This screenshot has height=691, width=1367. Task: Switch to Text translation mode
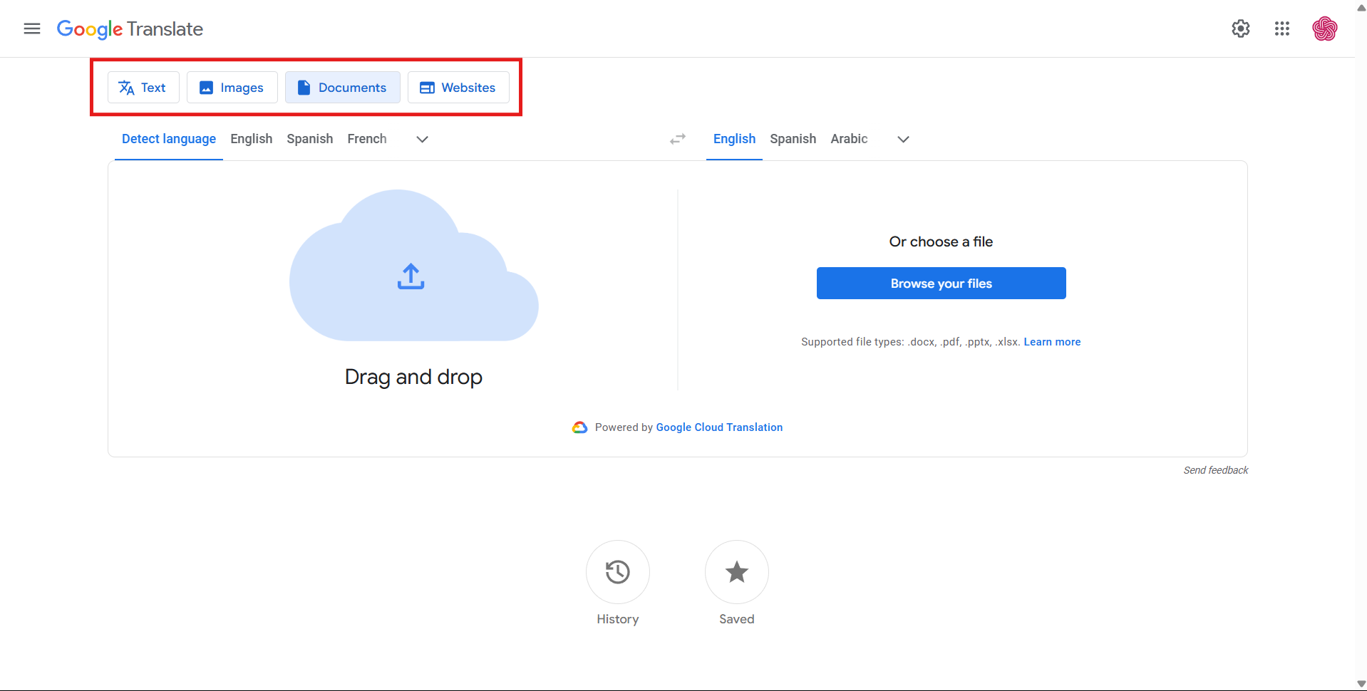[x=143, y=88]
